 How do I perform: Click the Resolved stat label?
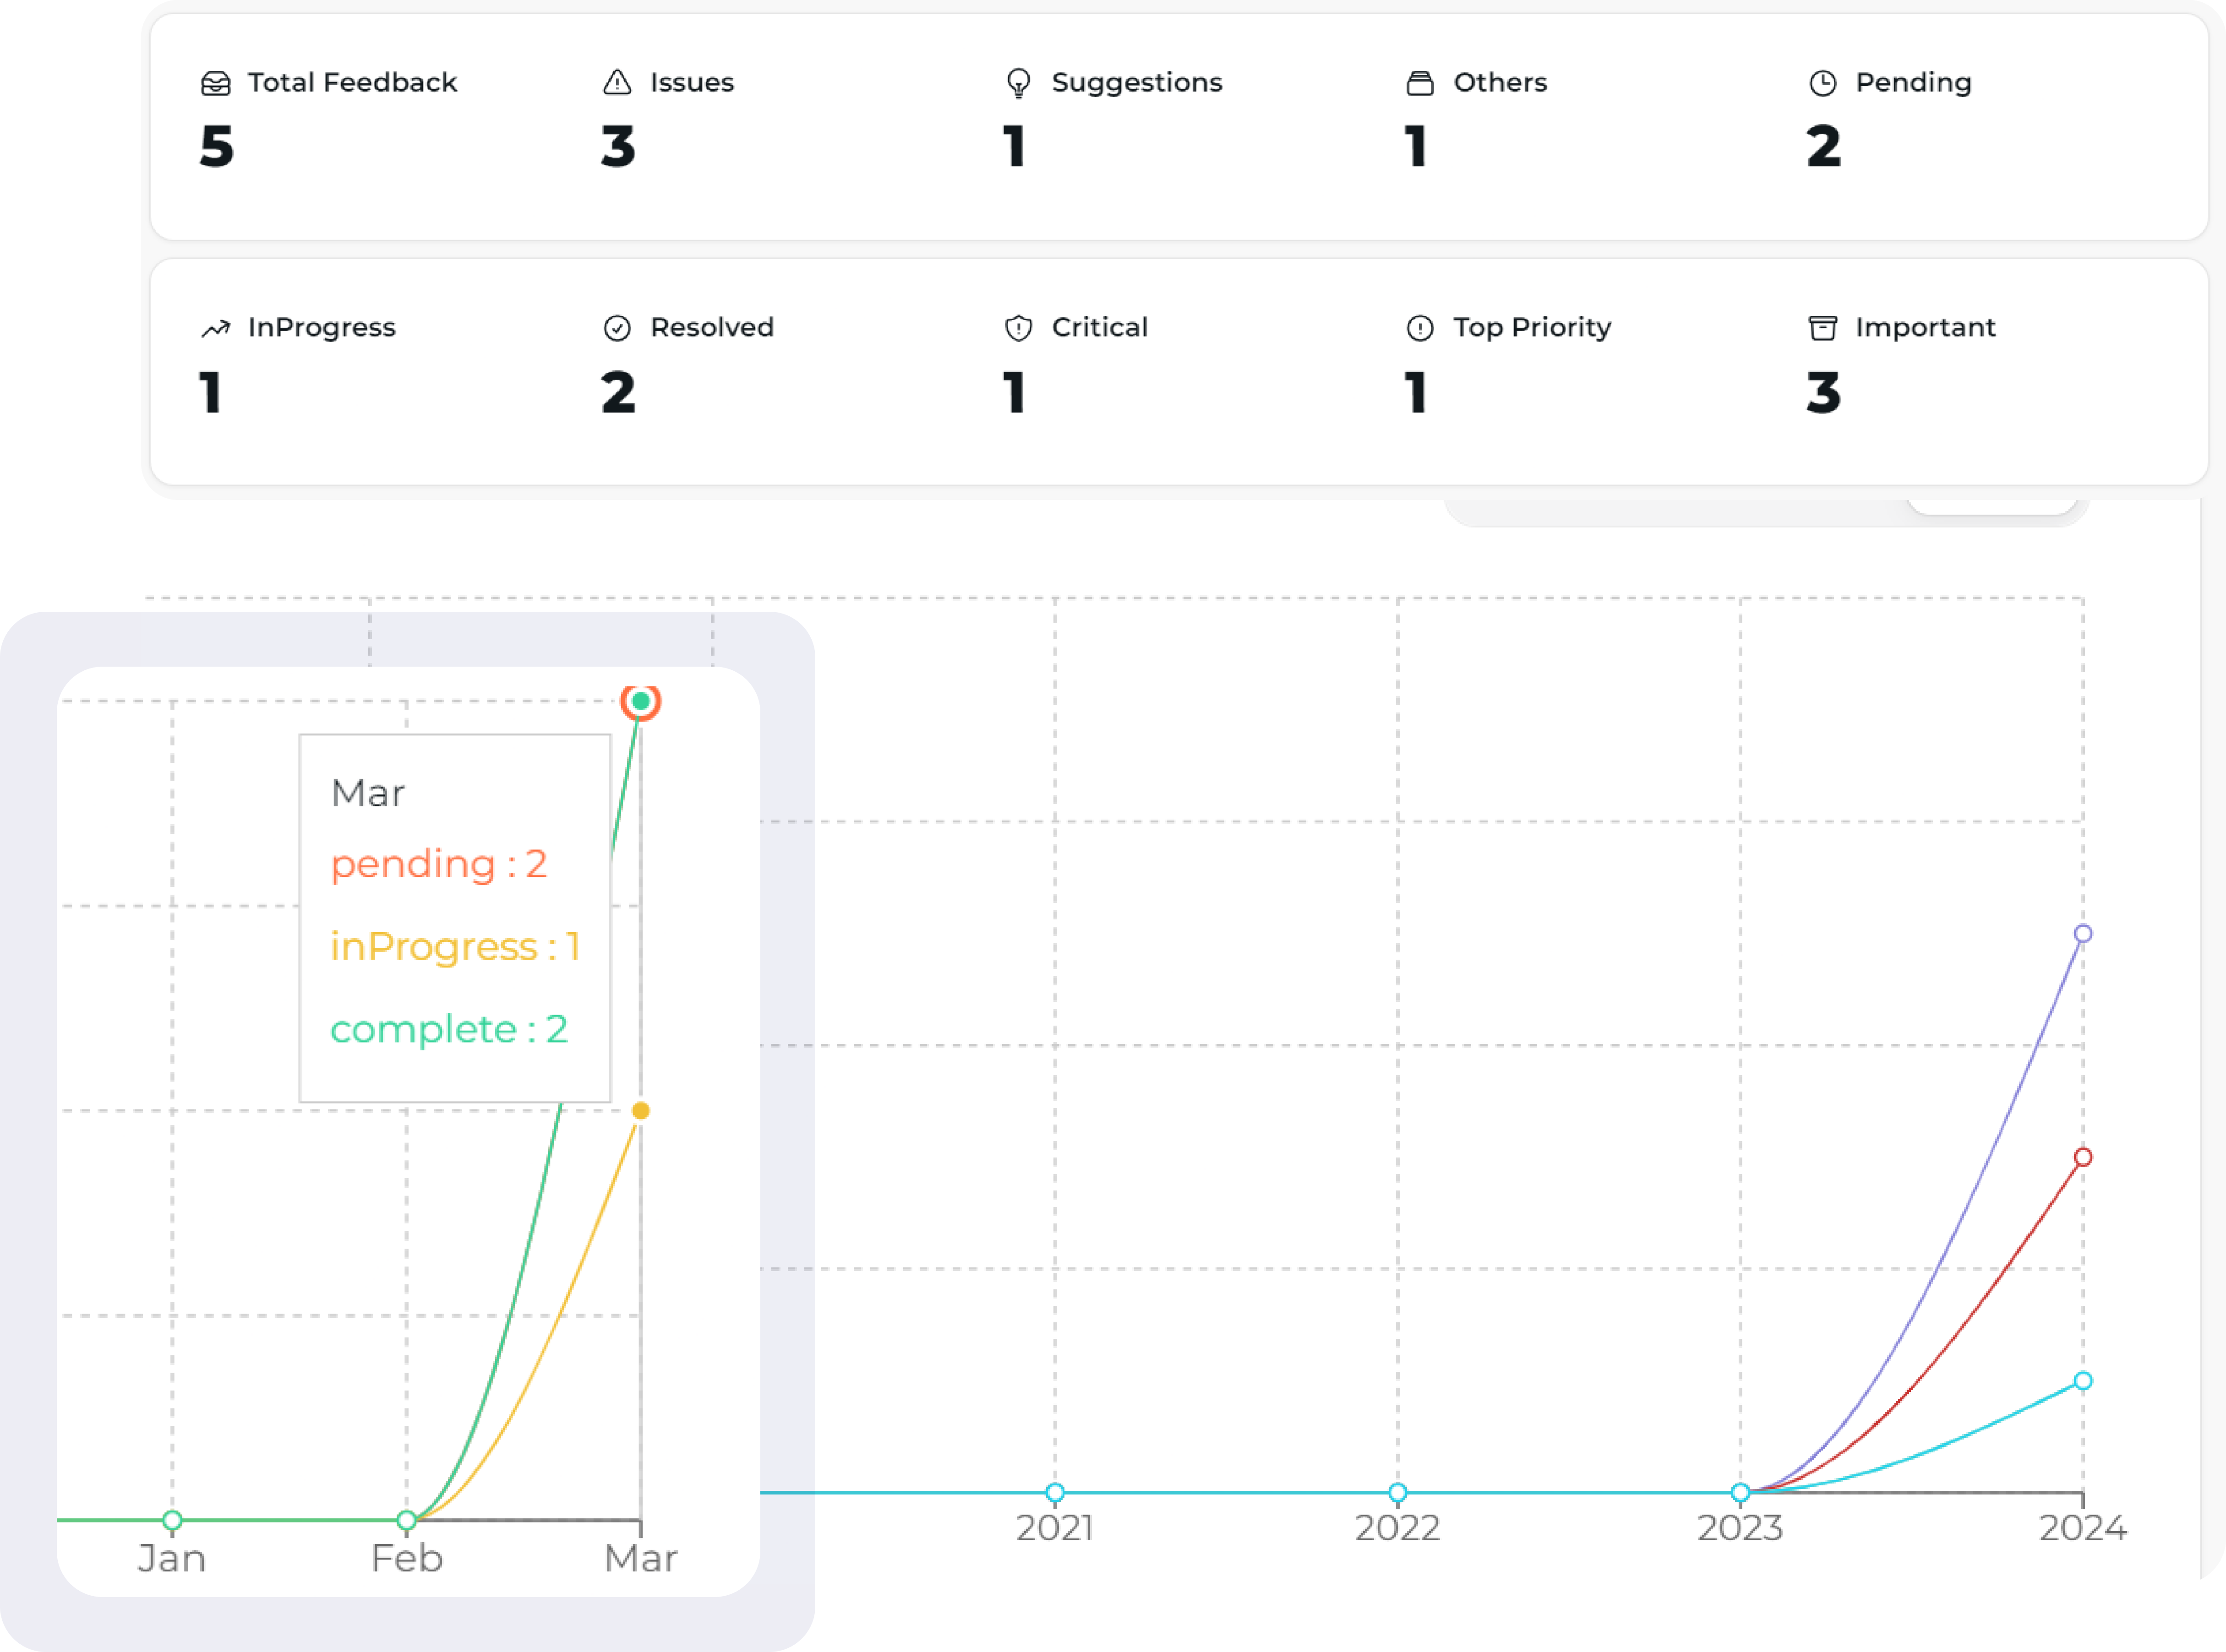pyautogui.click(x=711, y=327)
